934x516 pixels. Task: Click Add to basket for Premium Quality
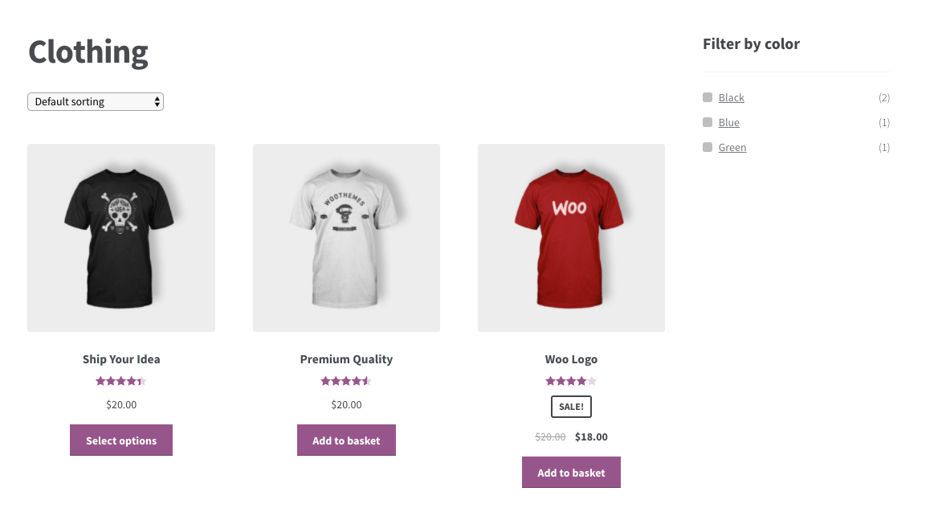click(x=346, y=440)
